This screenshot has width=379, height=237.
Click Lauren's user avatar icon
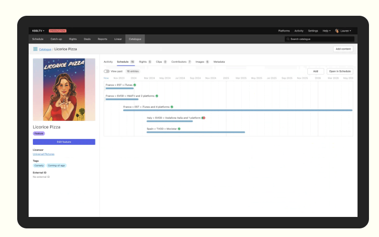[337, 31]
